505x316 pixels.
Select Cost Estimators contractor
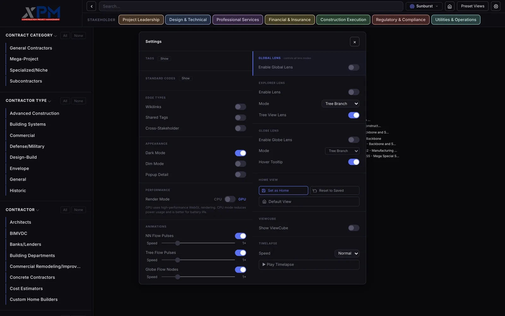pyautogui.click(x=26, y=289)
